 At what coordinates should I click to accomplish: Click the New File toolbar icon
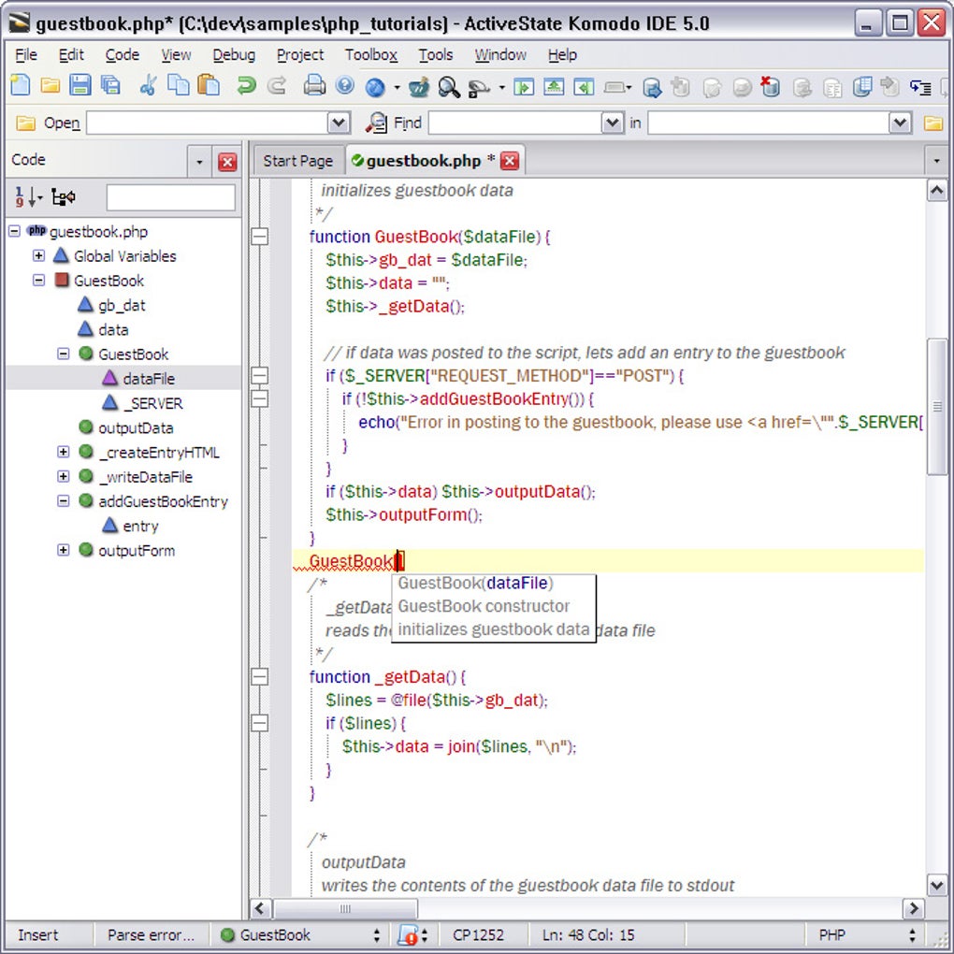pos(20,86)
